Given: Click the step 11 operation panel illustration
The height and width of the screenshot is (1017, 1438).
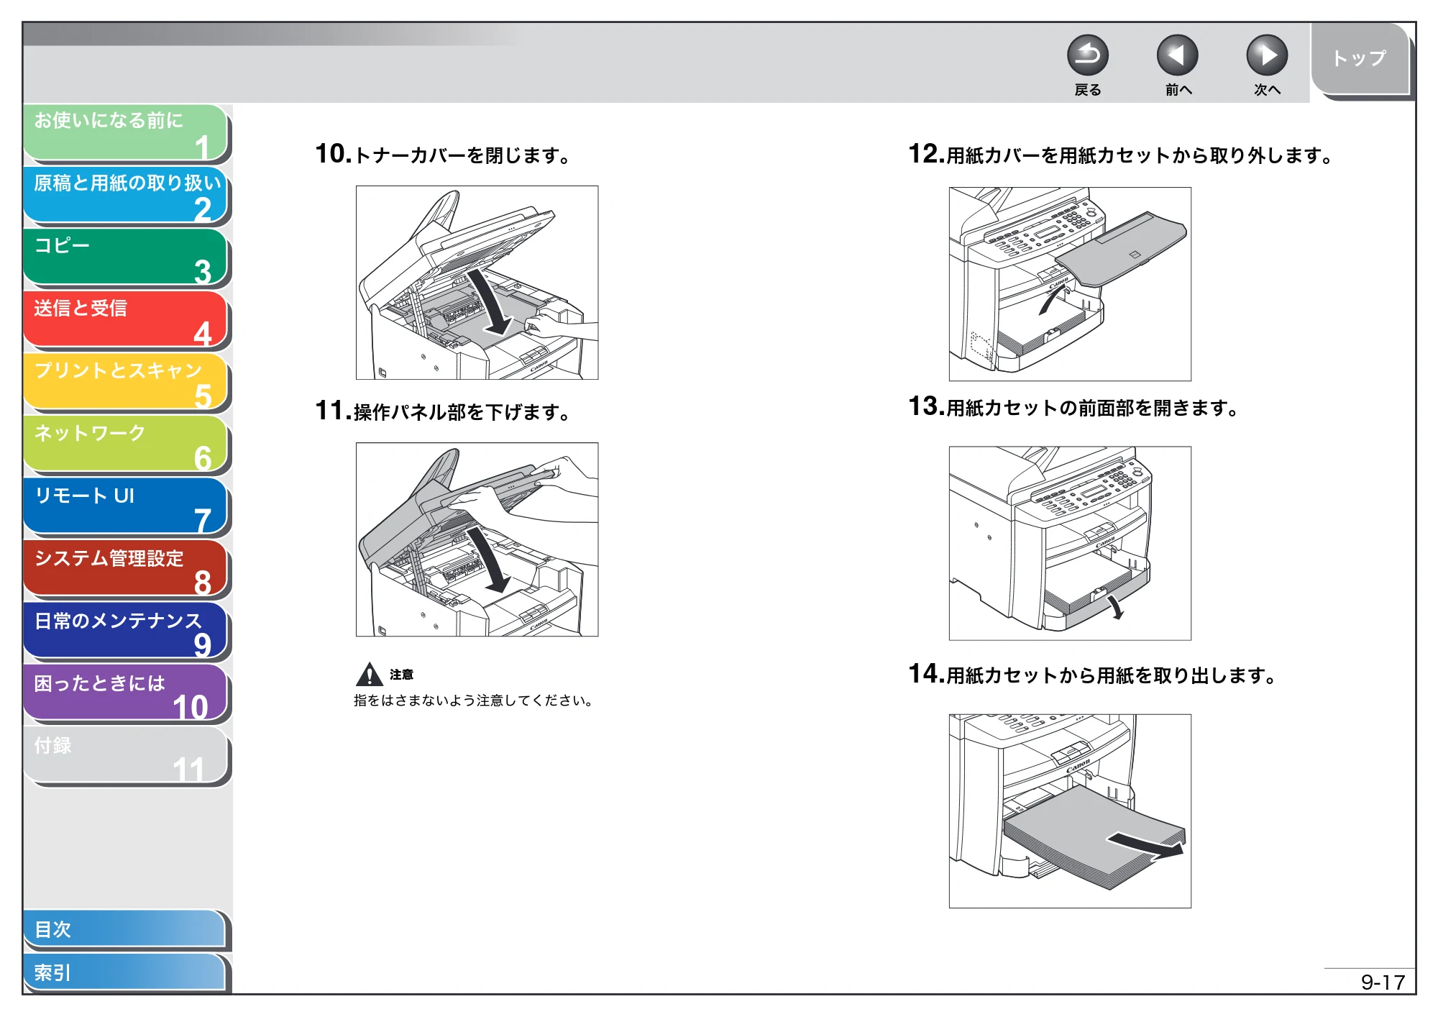Looking at the screenshot, I should pos(477,539).
